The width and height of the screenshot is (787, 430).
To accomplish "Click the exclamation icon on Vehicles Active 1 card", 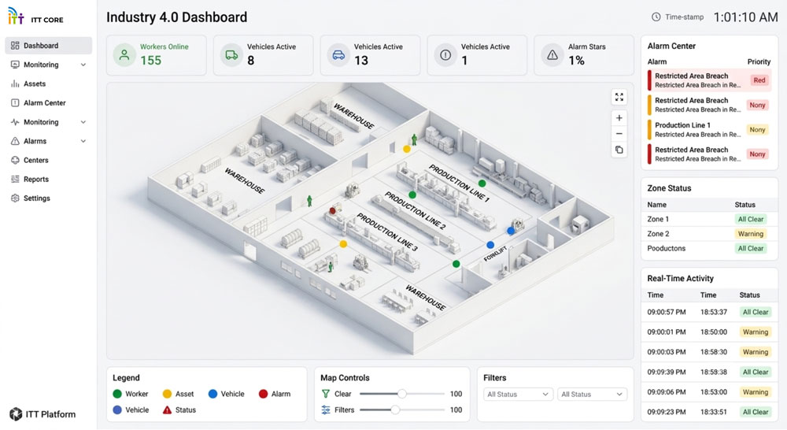I will pyautogui.click(x=445, y=55).
